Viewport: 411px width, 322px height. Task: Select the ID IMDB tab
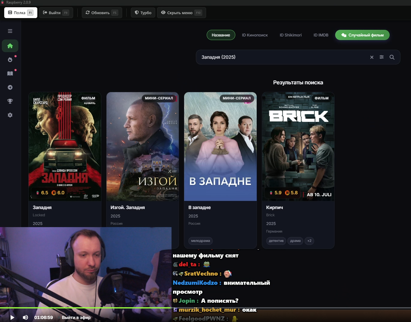coord(321,35)
